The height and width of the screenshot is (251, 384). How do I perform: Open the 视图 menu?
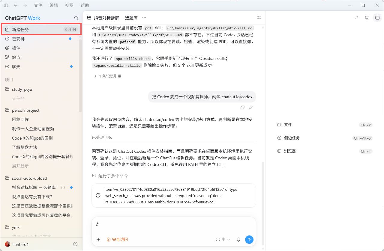pos(69,5)
